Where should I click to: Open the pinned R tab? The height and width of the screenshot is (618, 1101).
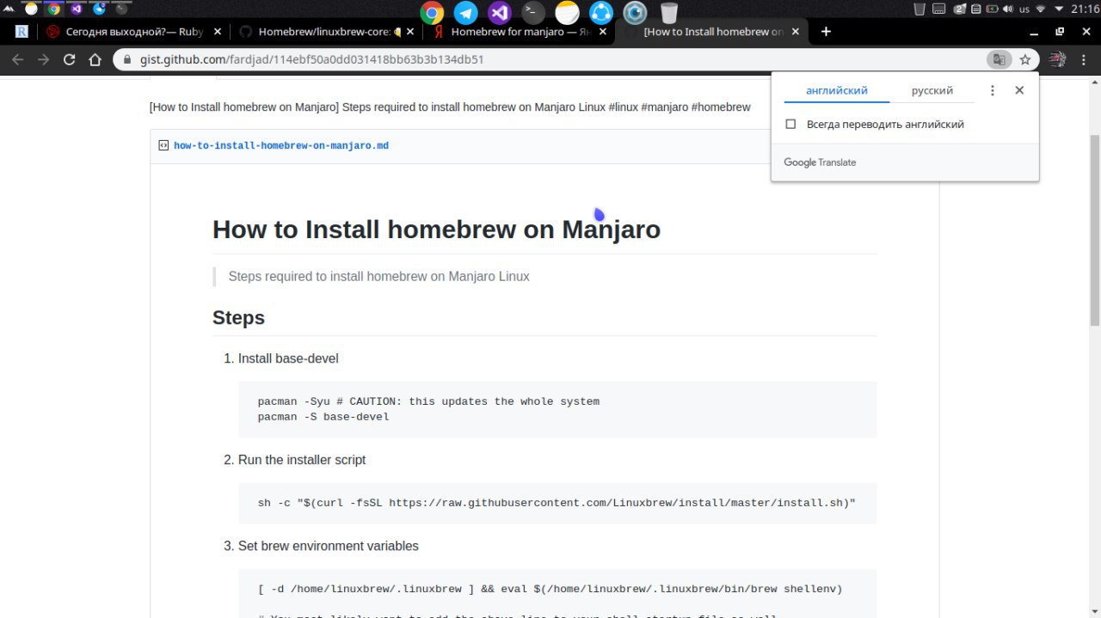click(22, 32)
